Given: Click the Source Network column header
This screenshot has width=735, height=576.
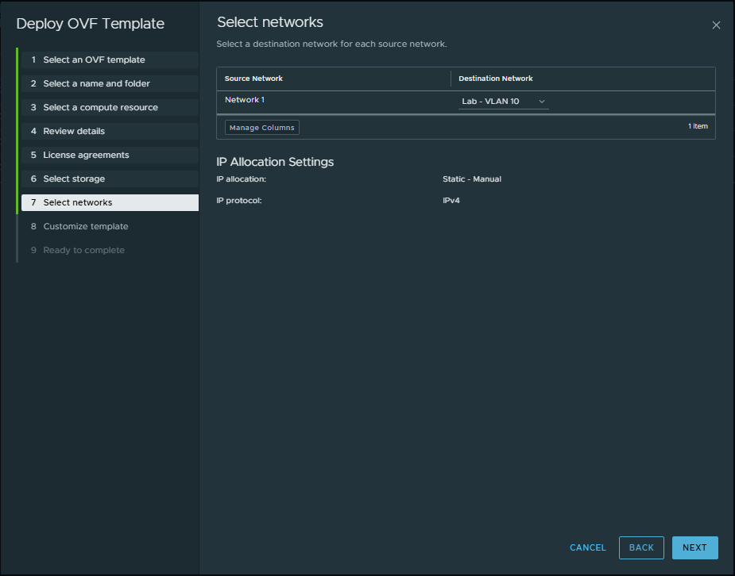Looking at the screenshot, I should tap(254, 79).
